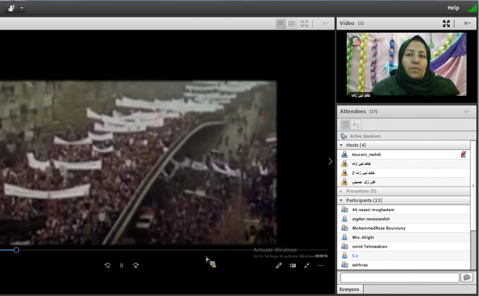
Task: Maximize the Video pod to full screen
Action: pos(446,23)
